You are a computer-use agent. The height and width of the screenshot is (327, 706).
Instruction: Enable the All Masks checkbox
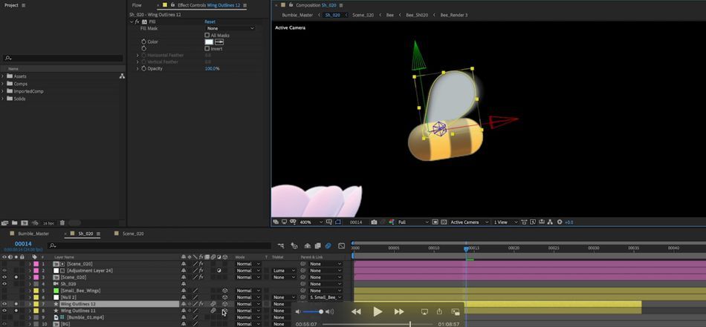click(x=207, y=35)
